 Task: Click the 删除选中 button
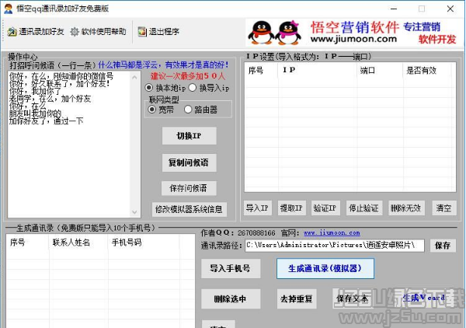(x=231, y=299)
